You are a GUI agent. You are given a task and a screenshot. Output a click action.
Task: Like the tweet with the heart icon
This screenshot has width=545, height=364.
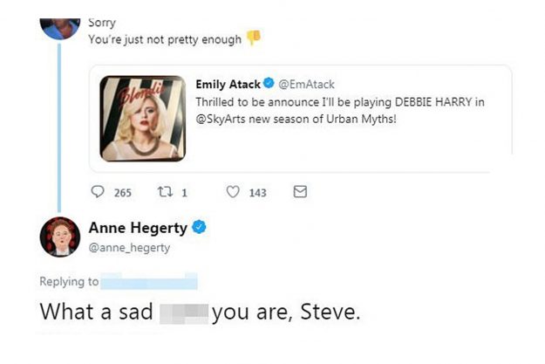tap(234, 192)
